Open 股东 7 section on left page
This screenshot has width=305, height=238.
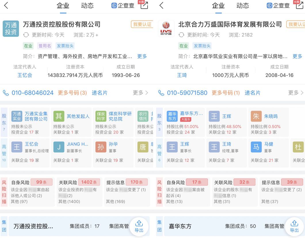4,122
